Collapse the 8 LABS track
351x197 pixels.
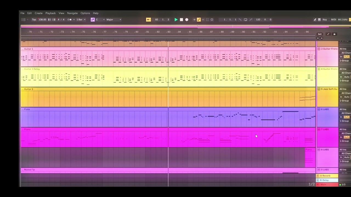[x=319, y=150]
